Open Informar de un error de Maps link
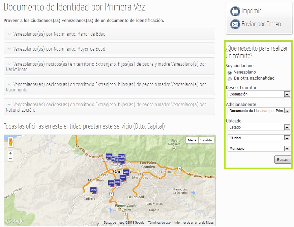 (x=194, y=223)
